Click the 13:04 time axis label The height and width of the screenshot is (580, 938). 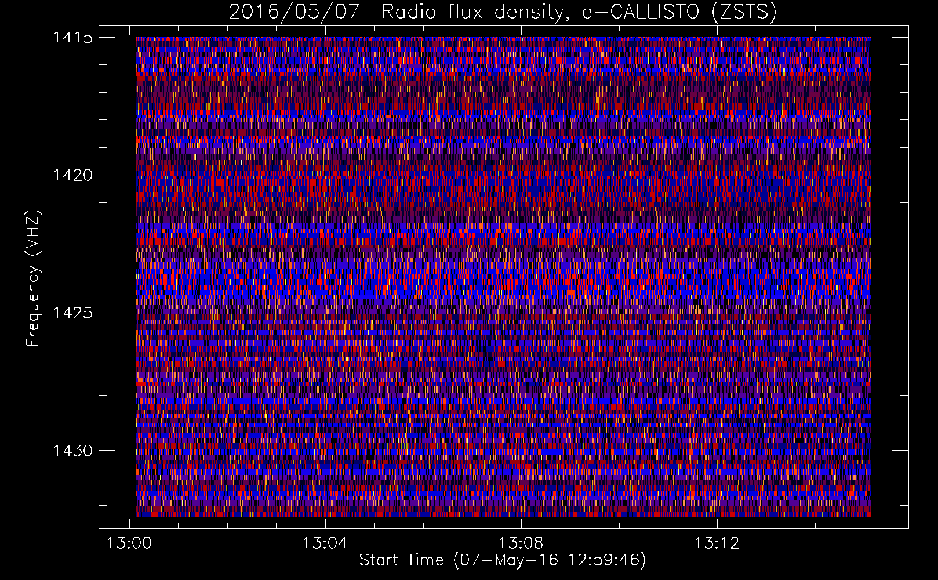tap(325, 543)
